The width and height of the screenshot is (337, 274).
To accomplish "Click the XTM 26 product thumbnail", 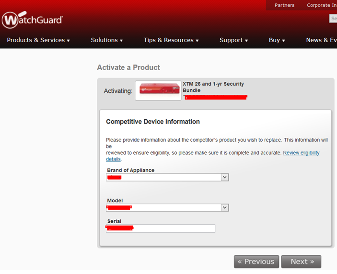I will [x=158, y=91].
